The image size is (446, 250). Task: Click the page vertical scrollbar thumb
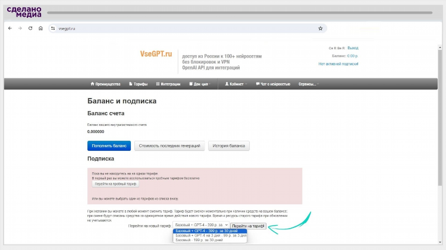point(440,118)
